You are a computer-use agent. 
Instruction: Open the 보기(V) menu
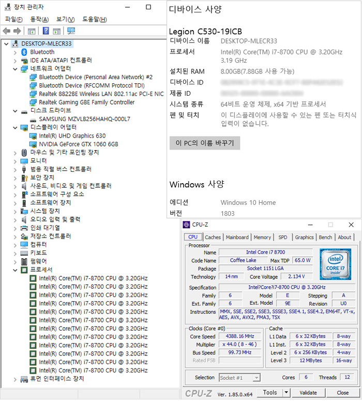click(66, 20)
